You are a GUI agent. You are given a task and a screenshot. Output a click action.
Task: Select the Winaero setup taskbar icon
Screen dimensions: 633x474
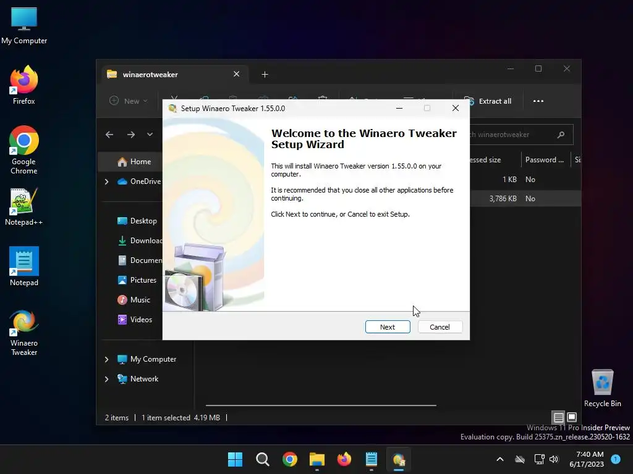pyautogui.click(x=399, y=459)
